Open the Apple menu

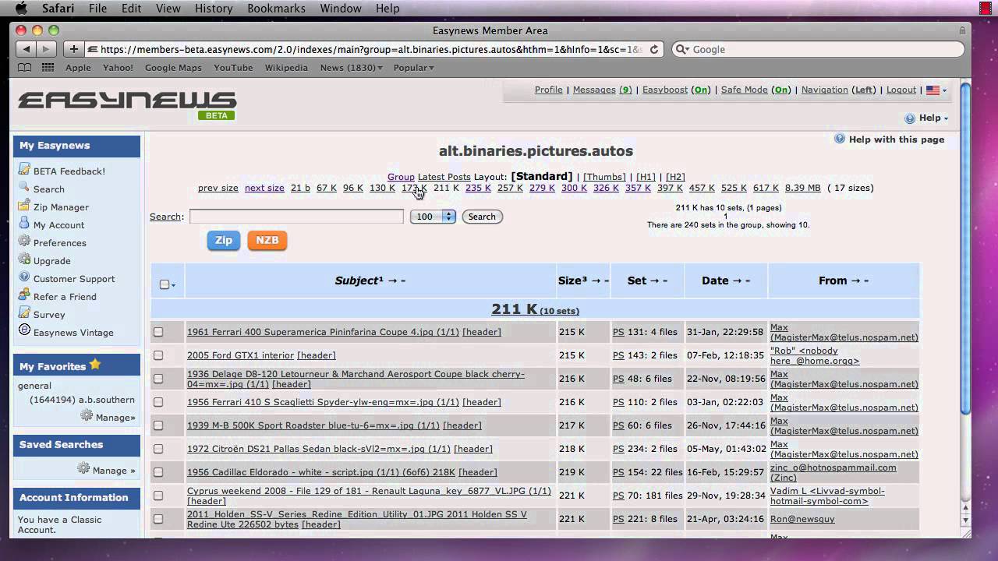tap(21, 8)
